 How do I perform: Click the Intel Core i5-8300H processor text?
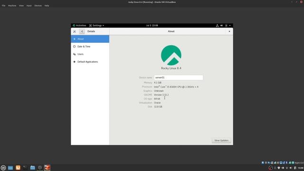(176, 87)
